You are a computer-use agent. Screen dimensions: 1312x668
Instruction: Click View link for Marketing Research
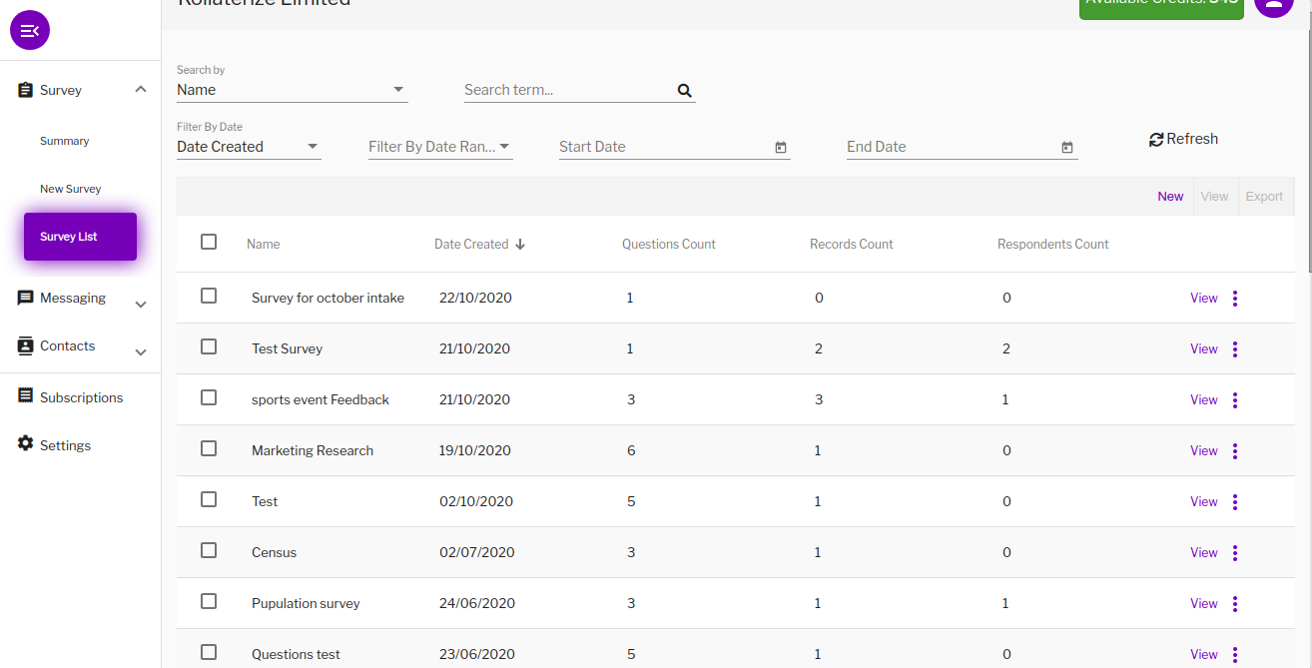coord(1204,450)
